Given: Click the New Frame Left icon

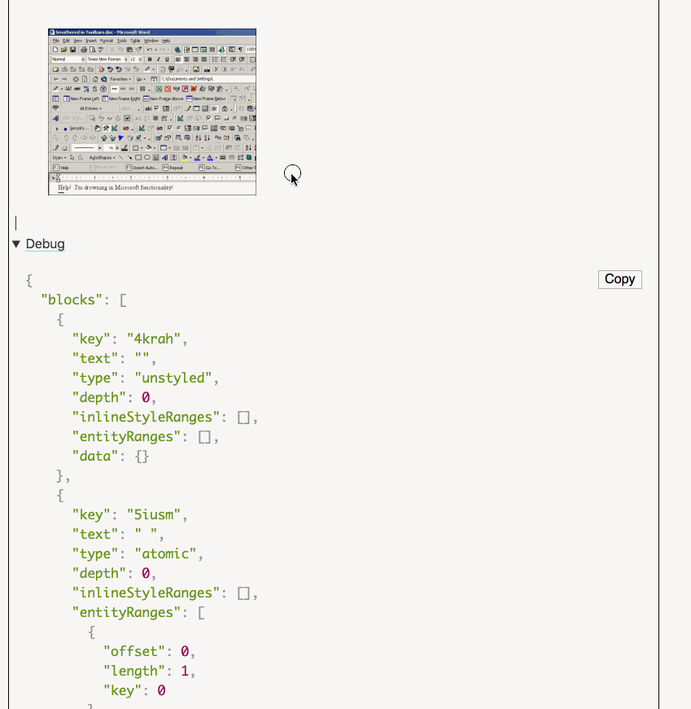Looking at the screenshot, I should 81,98.
